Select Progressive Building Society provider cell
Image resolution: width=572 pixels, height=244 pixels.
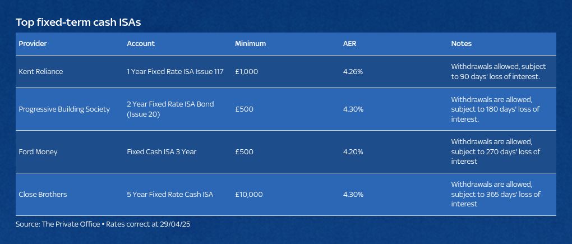(x=64, y=109)
